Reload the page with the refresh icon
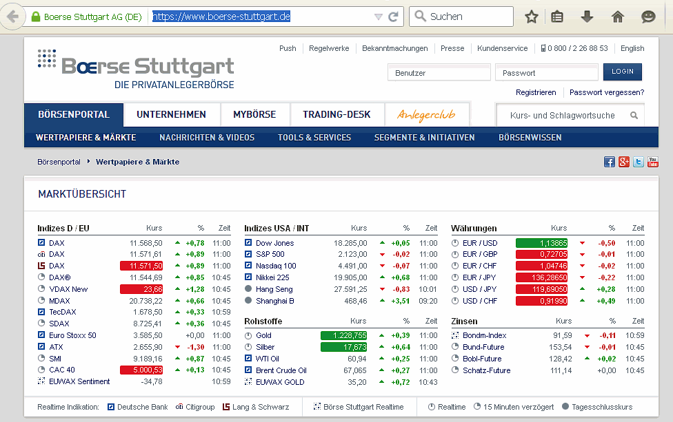 (393, 17)
